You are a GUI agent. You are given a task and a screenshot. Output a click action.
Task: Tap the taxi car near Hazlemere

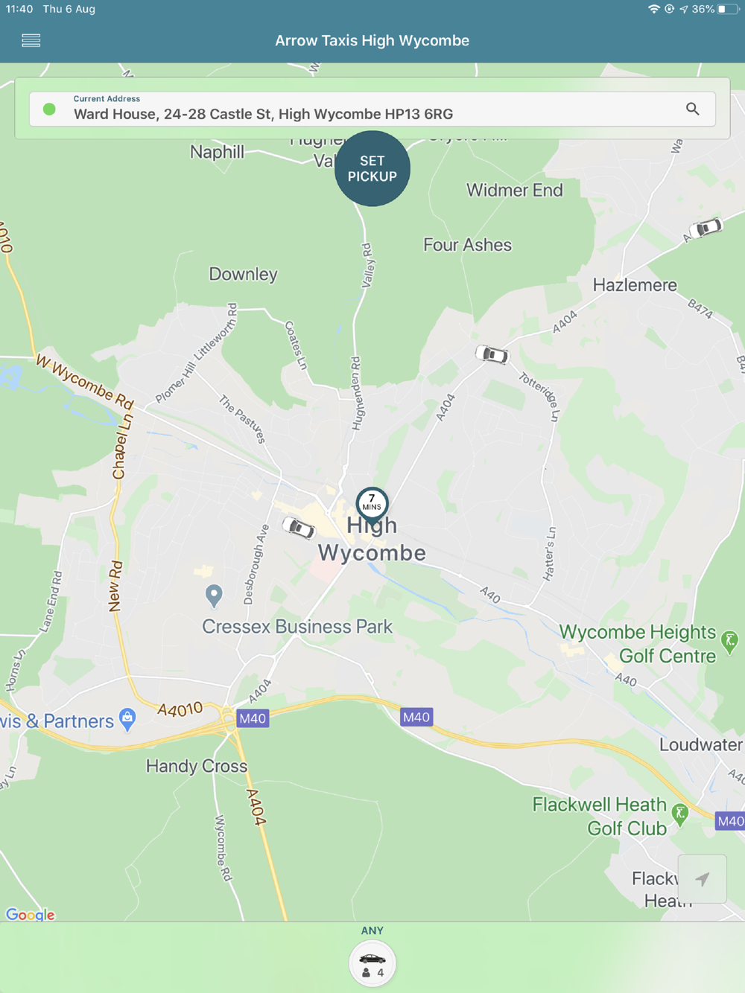tap(706, 228)
